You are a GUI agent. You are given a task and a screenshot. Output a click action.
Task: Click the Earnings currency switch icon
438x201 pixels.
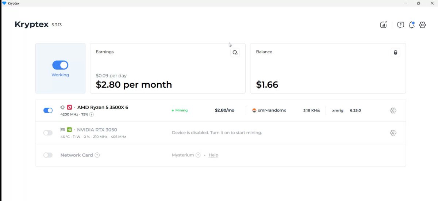(x=235, y=53)
